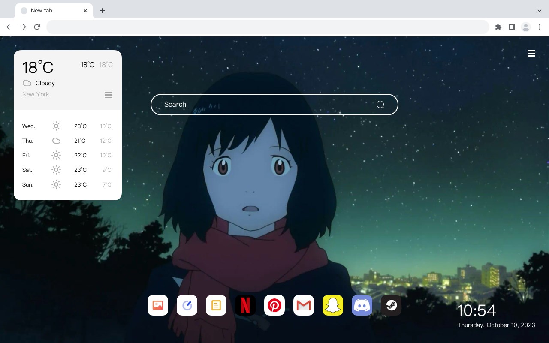Close the New tab tab
This screenshot has width=549, height=343.
coord(85,11)
